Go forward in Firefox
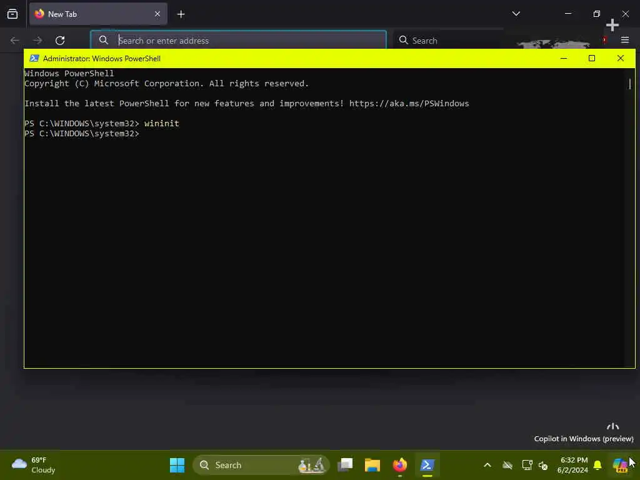This screenshot has height=480, width=640. click(x=37, y=41)
